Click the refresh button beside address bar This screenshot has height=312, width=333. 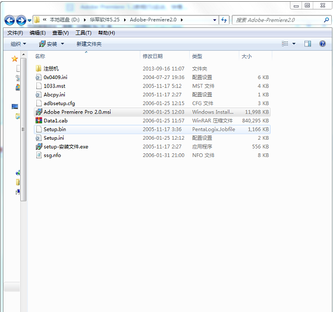point(224,20)
